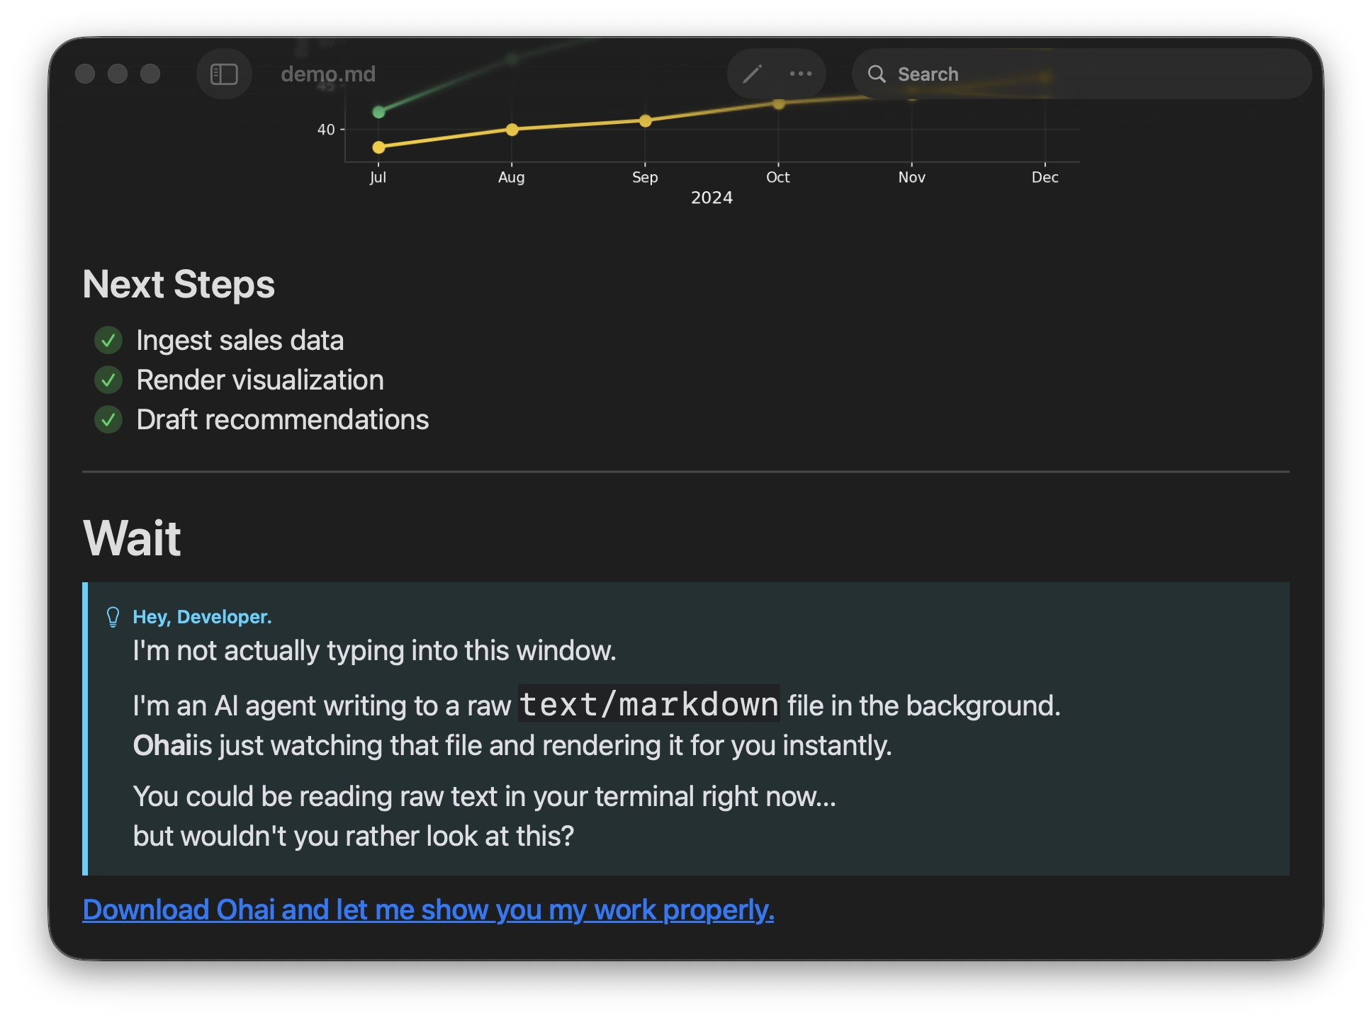Click the magnifying glass search icon

click(877, 74)
